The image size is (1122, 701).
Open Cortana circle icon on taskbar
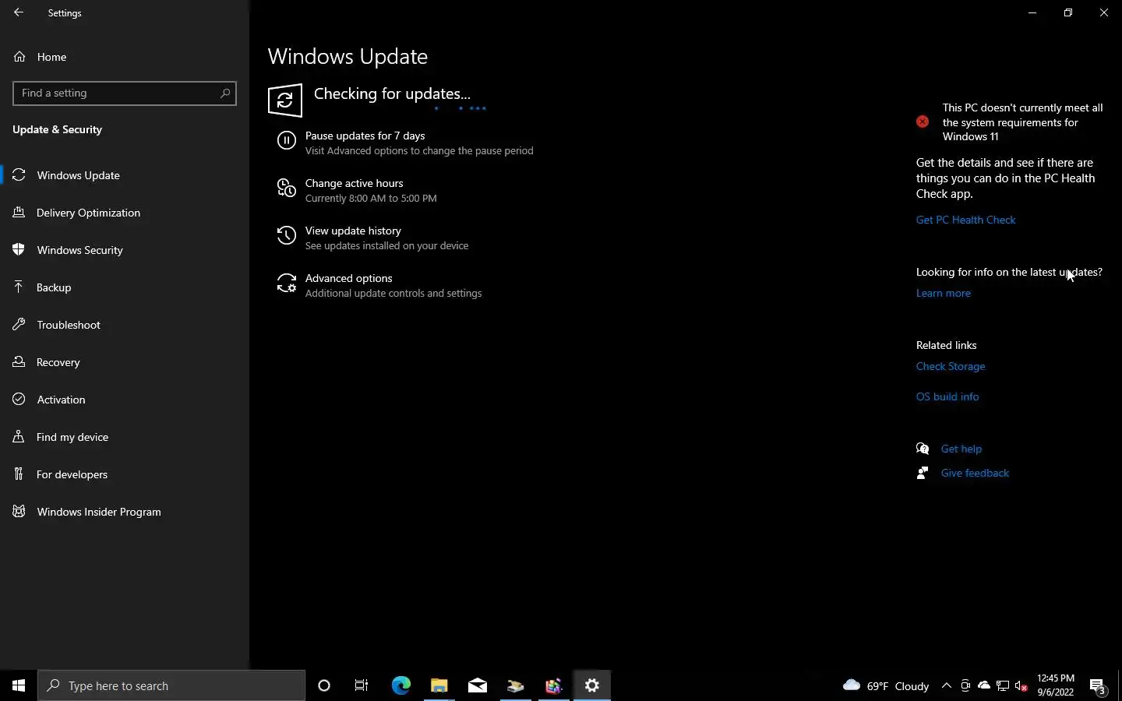pos(324,685)
